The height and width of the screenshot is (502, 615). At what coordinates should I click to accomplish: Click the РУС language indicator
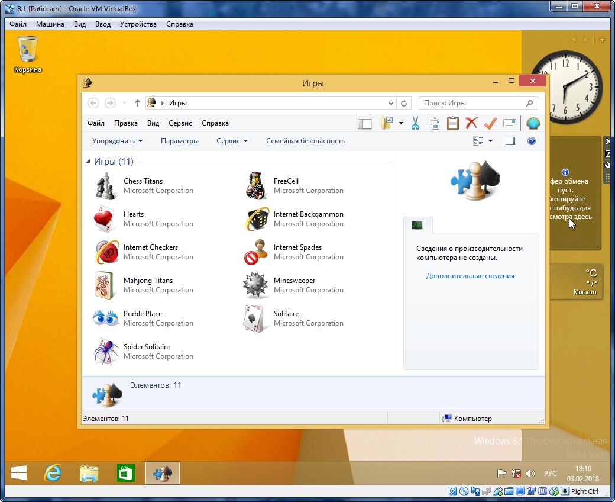click(x=551, y=474)
